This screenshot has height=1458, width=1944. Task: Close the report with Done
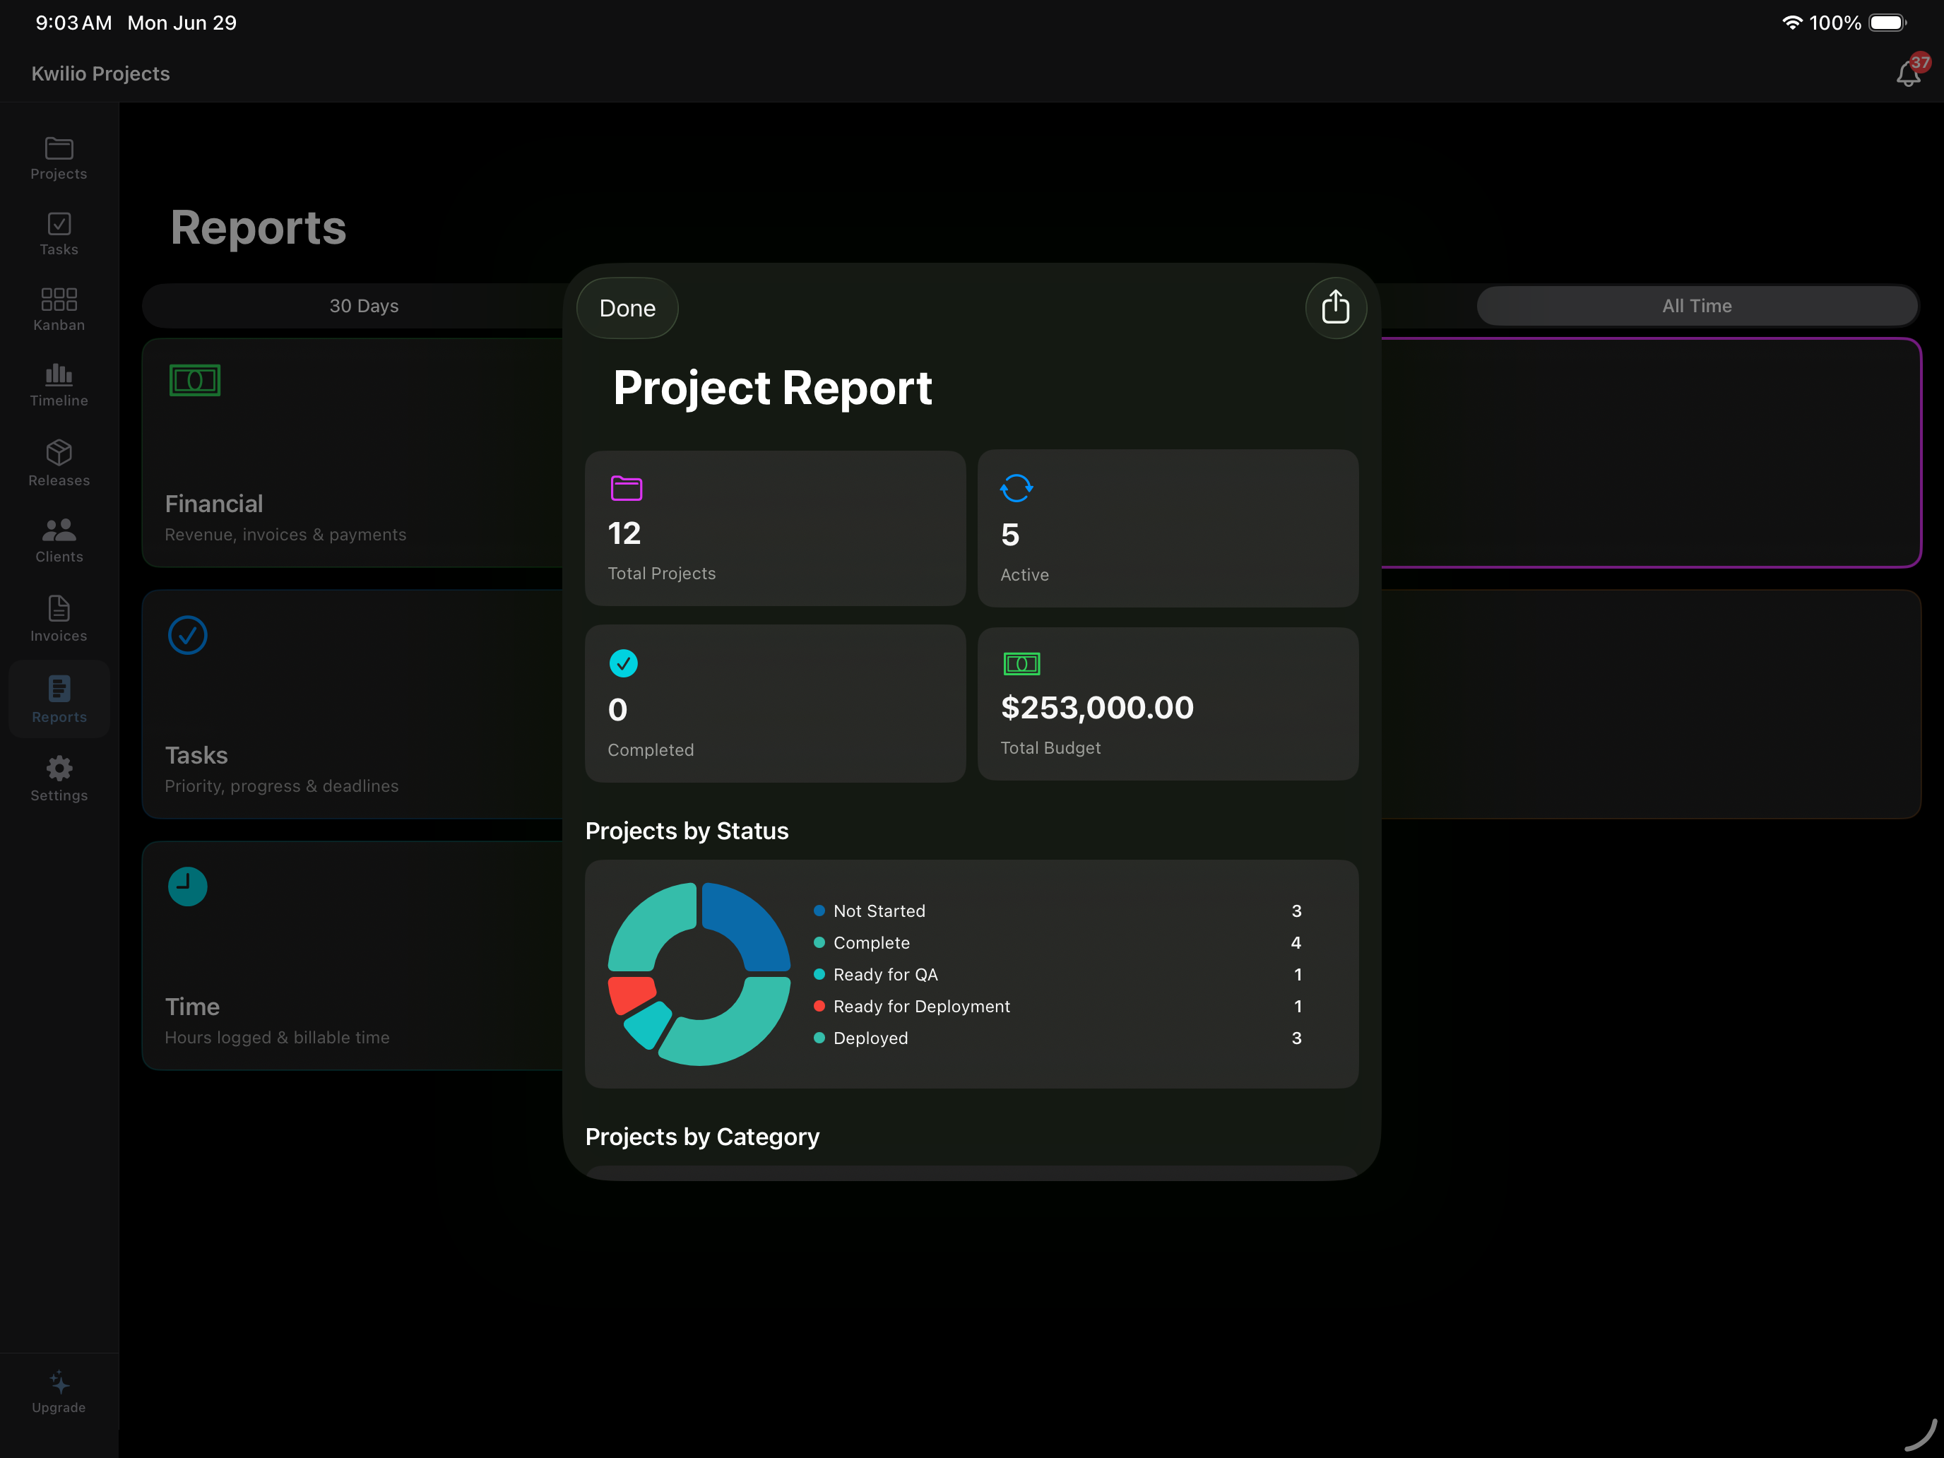click(x=627, y=307)
